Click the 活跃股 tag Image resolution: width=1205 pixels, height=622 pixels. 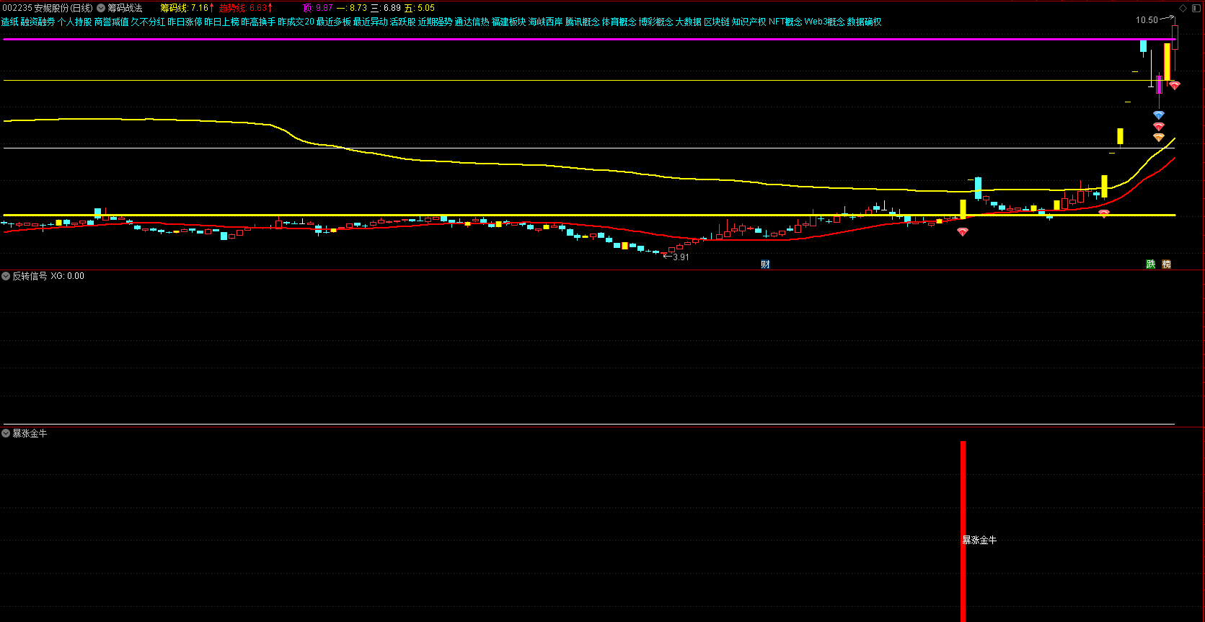coord(403,22)
